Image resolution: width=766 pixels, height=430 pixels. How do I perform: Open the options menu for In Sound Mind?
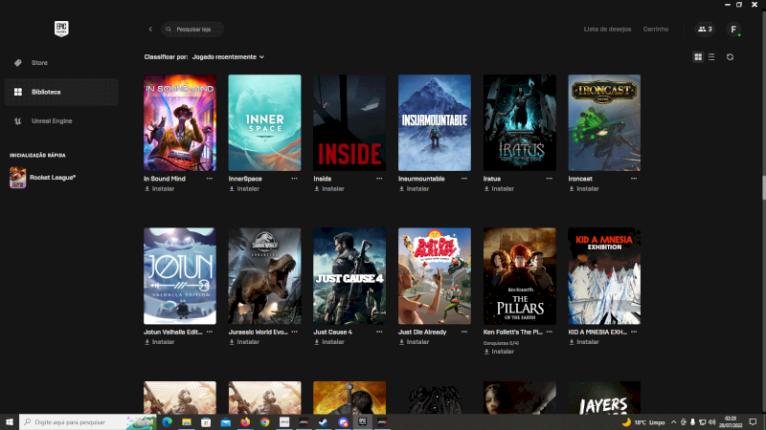(x=210, y=179)
